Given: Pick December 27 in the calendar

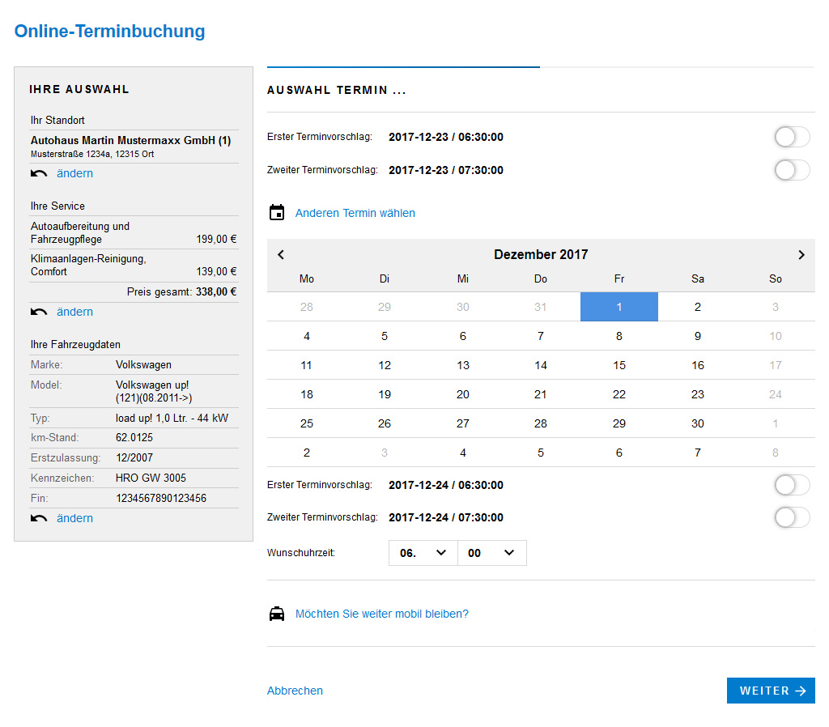Looking at the screenshot, I should (x=463, y=423).
